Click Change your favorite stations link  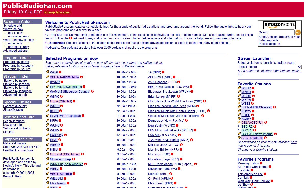click(258, 150)
